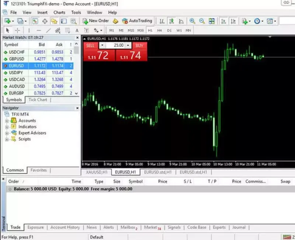The width and height of the screenshot is (295, 240).
Task: Expand the Accounts tree node
Action: [x=7, y=121]
